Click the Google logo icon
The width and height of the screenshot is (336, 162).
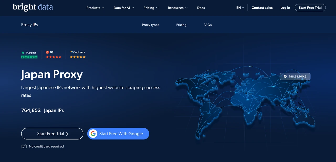93,134
